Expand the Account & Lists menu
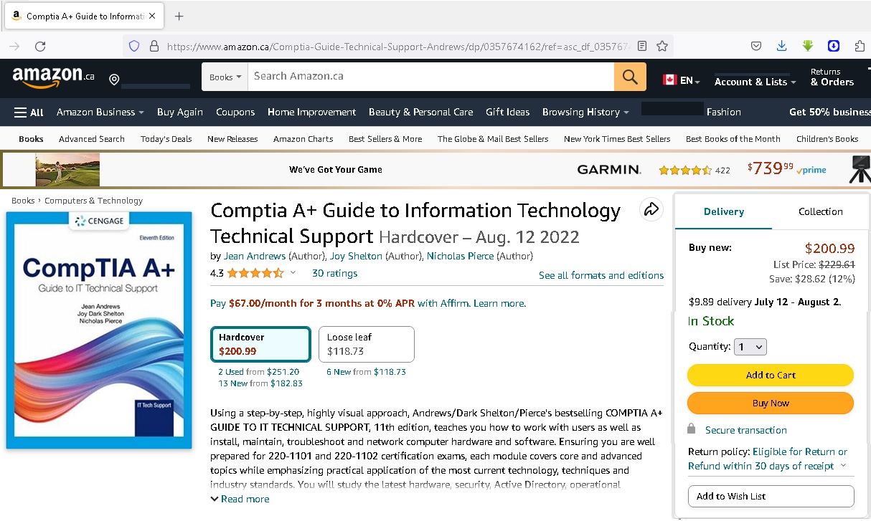This screenshot has height=521, width=871. pyautogui.click(x=755, y=82)
